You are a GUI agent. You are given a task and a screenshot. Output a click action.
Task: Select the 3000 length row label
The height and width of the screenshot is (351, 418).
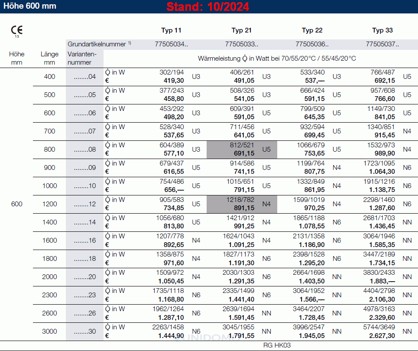(x=49, y=331)
